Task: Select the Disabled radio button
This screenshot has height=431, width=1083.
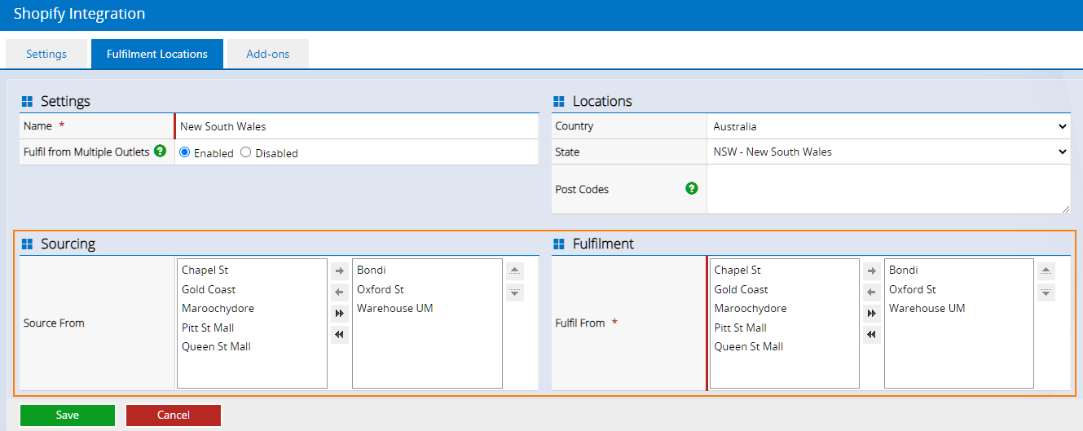Action: (245, 152)
